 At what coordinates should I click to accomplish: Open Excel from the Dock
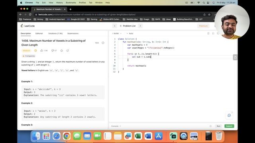[138, 136]
